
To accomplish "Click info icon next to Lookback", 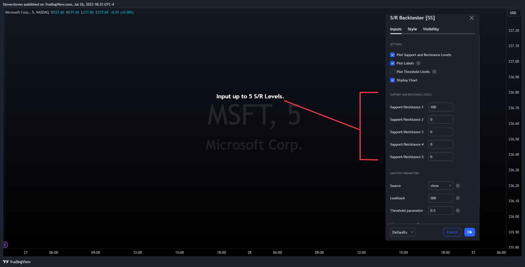I will coord(458,198).
